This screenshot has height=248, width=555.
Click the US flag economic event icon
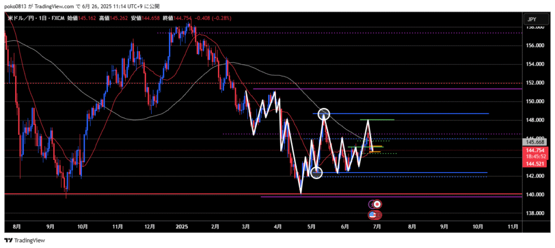pos(373,215)
